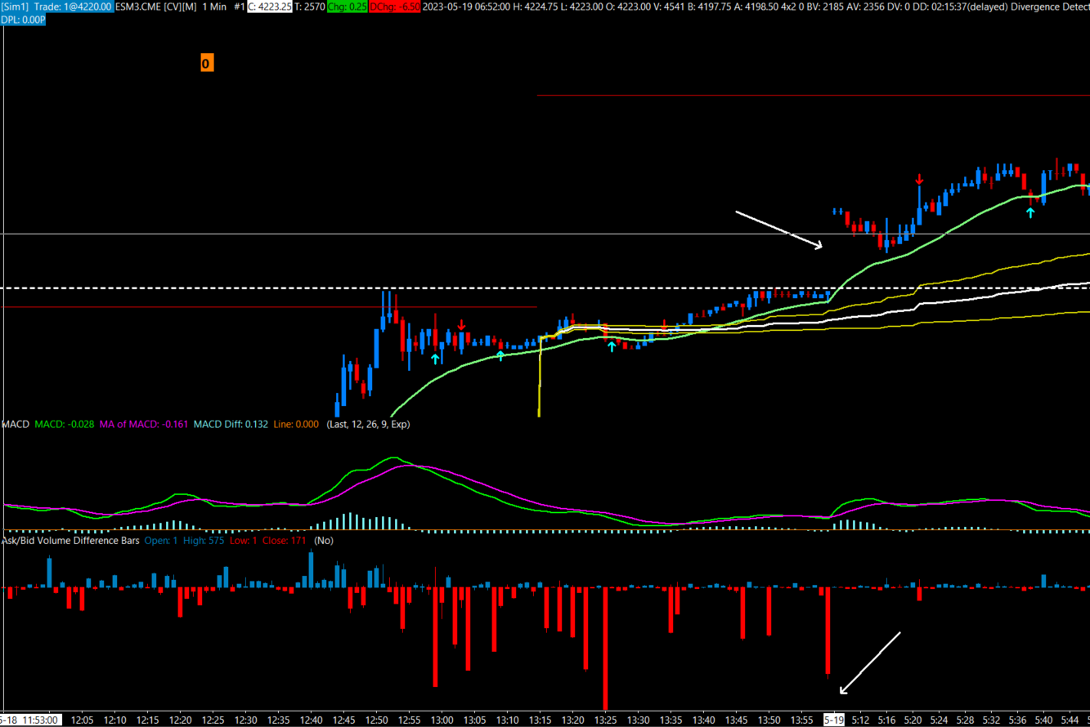1090x727 pixels.
Task: Click the [Sim1] account label
Action: (x=15, y=7)
